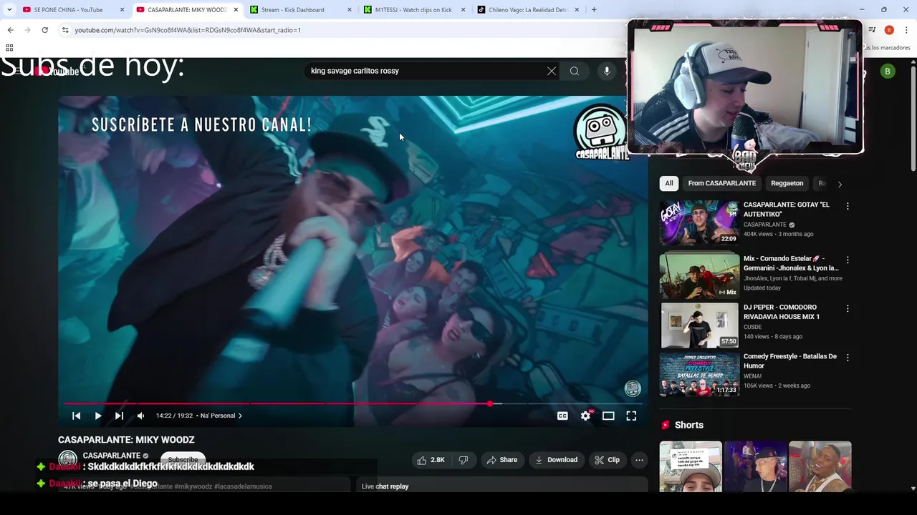This screenshot has height=515, width=917.
Task: Open second Shorts thumbnail
Action: coord(755,466)
